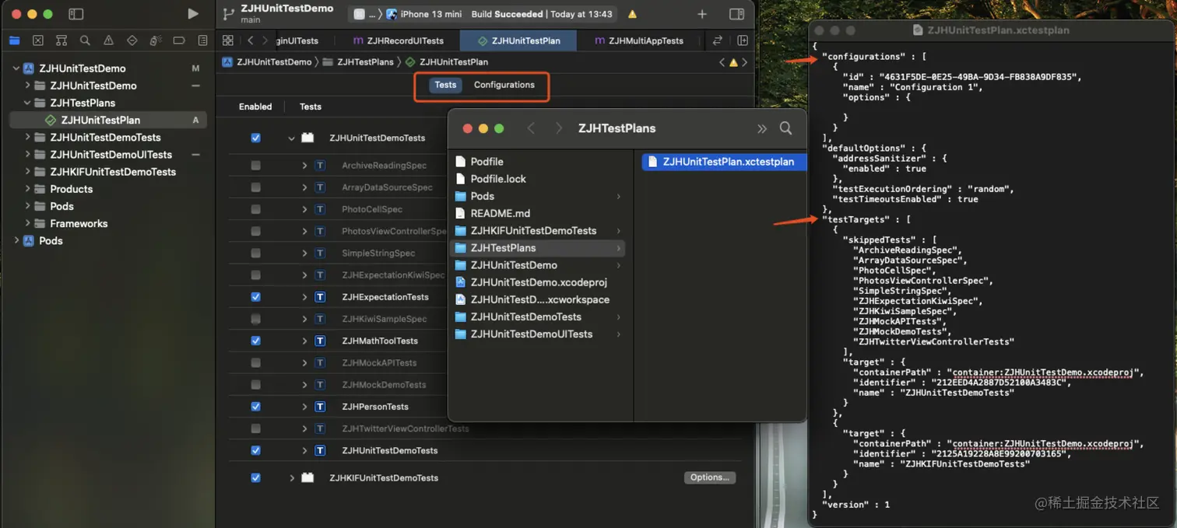This screenshot has height=528, width=1177.
Task: Disable the ZJHExpectationTests checkbox
Action: 255,297
